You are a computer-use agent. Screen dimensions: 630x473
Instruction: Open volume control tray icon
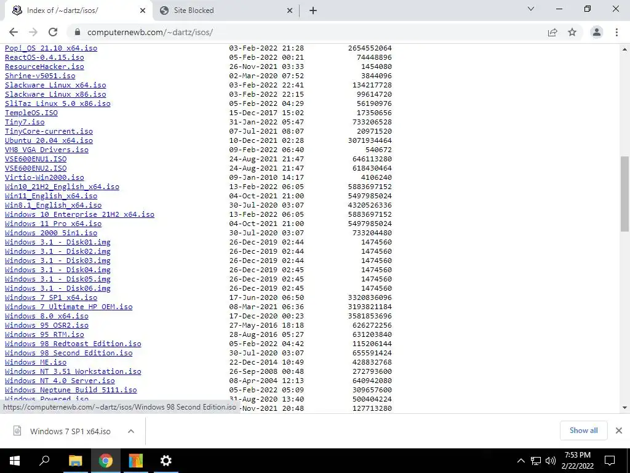coord(551,461)
